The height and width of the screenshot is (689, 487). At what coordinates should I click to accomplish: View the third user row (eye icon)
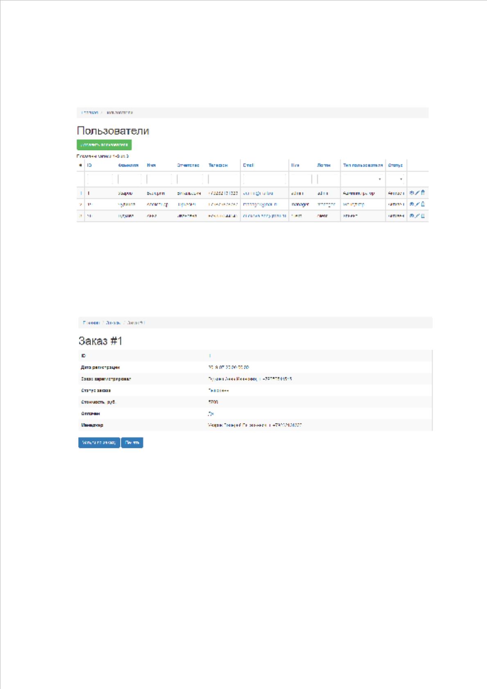(x=412, y=215)
